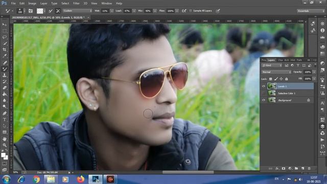Select the Eraser tool
The height and width of the screenshot is (184, 327).
[5, 87]
